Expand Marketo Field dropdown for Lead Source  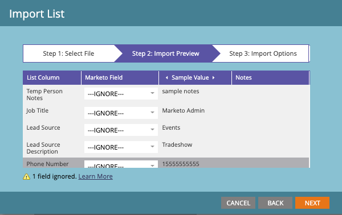click(121, 130)
